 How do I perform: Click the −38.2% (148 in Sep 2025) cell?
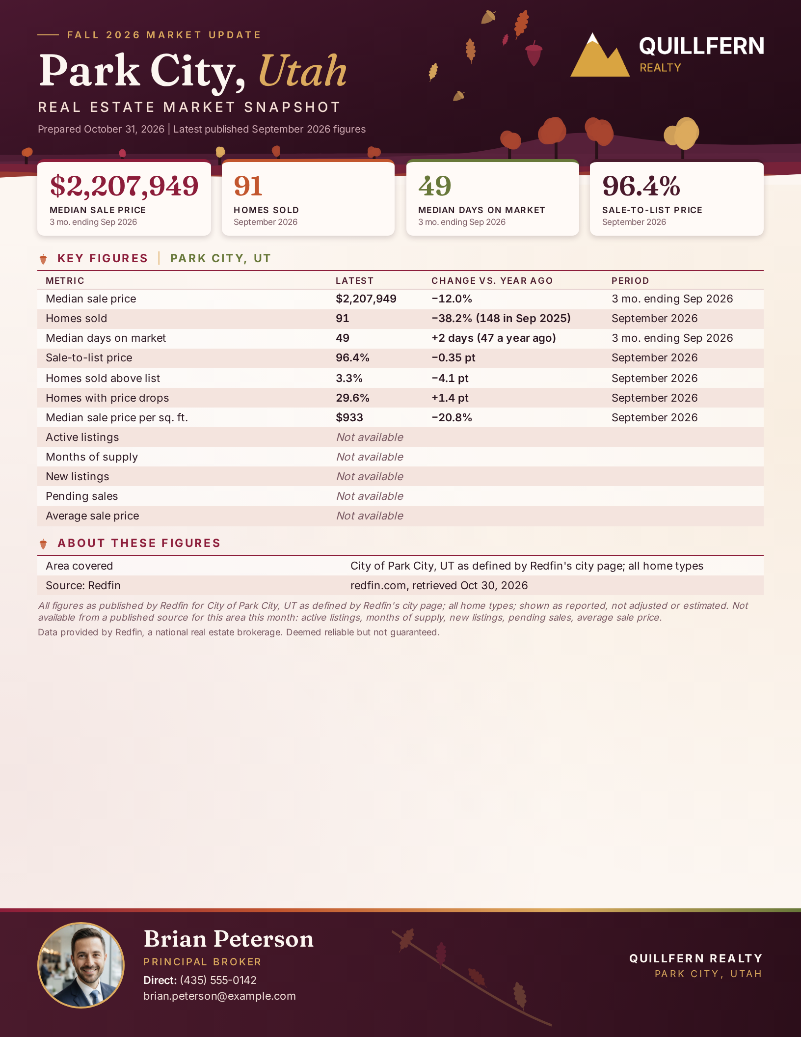click(x=501, y=318)
